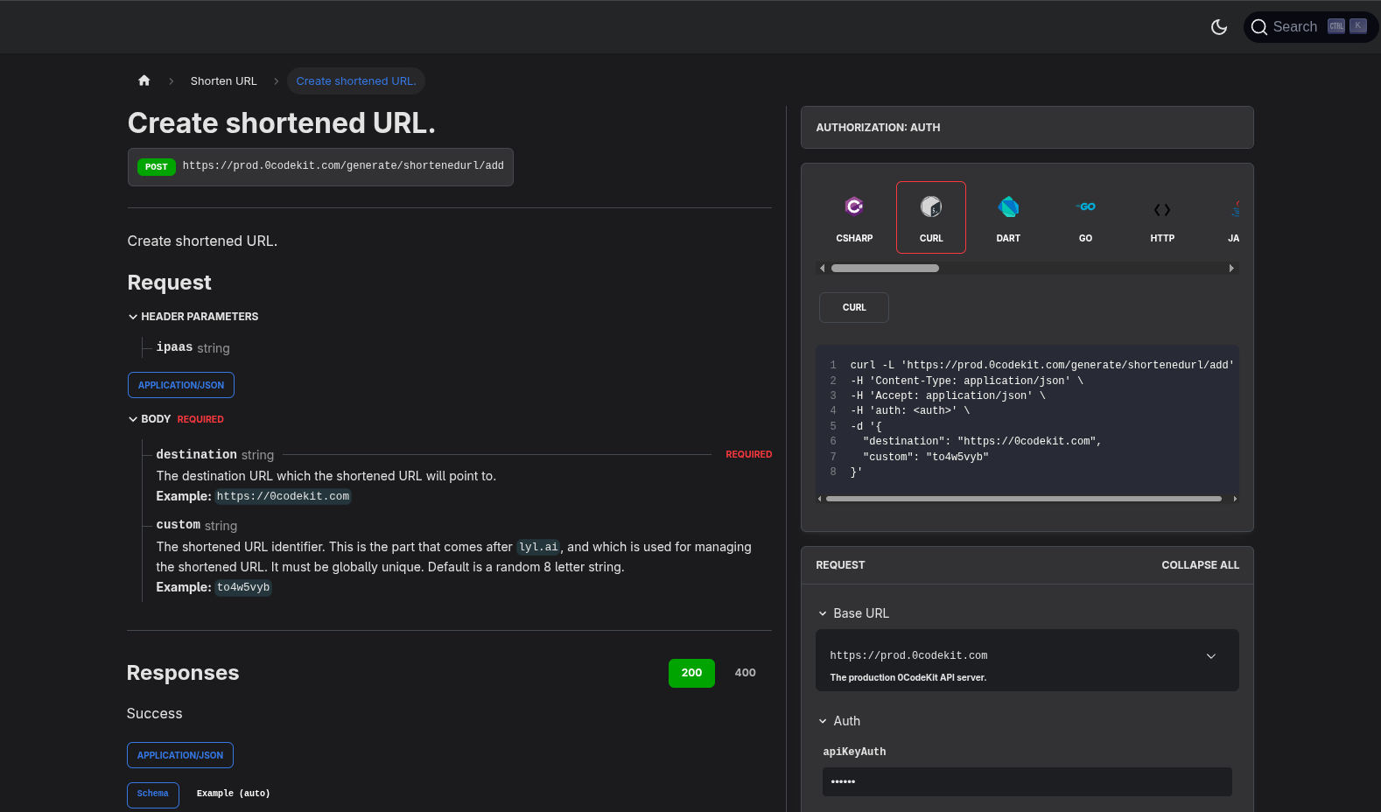This screenshot has width=1381, height=812.
Task: Open the Schema tab
Action: tap(153, 794)
